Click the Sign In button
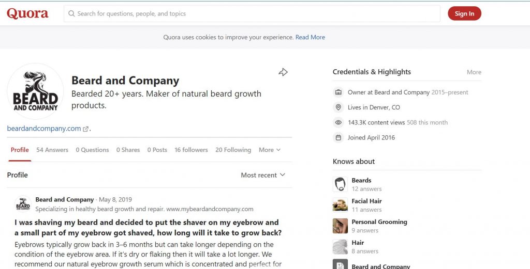This screenshot has width=530, height=269. 464,13
